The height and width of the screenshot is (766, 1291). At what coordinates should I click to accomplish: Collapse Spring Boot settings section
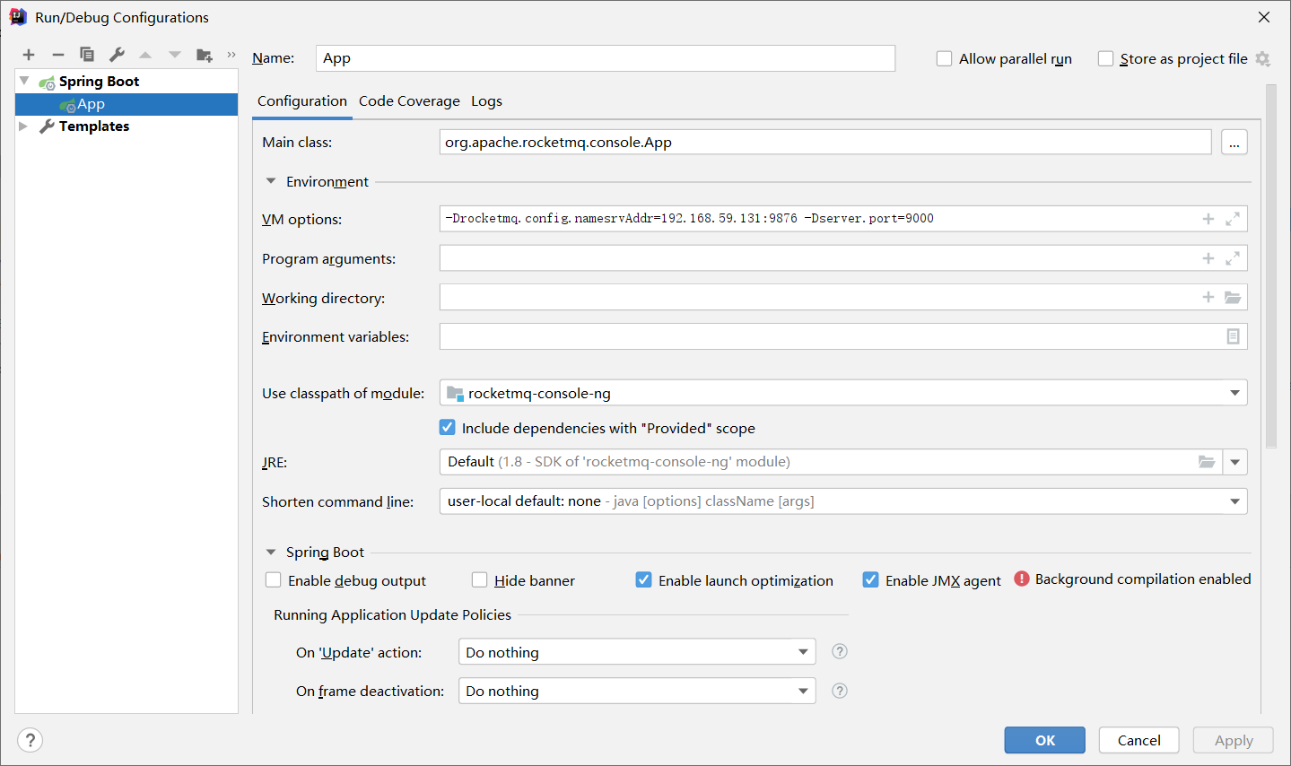[271, 553]
